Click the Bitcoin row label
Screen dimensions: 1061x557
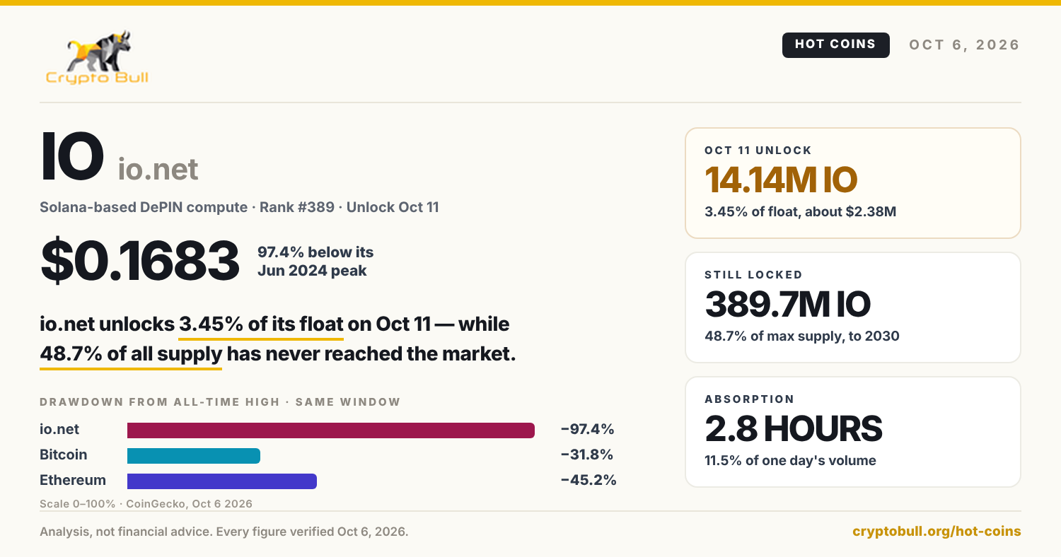coord(64,455)
